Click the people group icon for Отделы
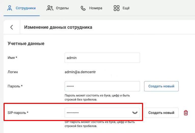This screenshot has height=133, width=195. pyautogui.click(x=50, y=8)
